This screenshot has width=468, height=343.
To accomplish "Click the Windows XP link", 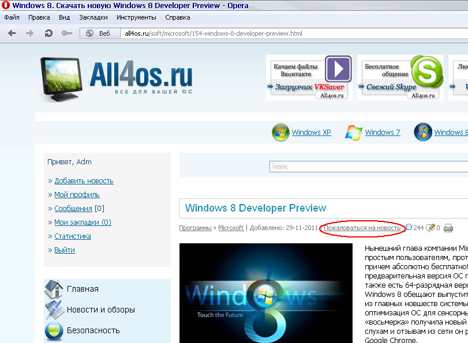I will coord(311,132).
